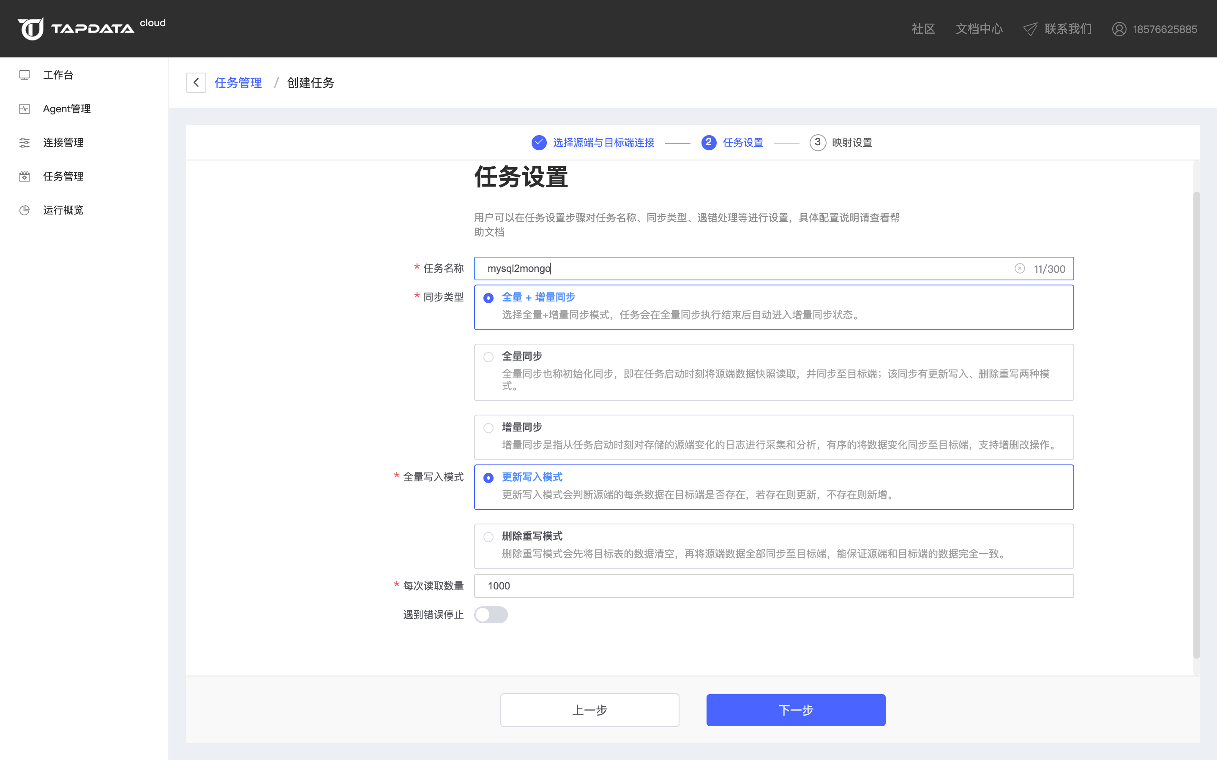Clear the task name with the X icon
Image resolution: width=1217 pixels, height=760 pixels.
tap(1019, 269)
